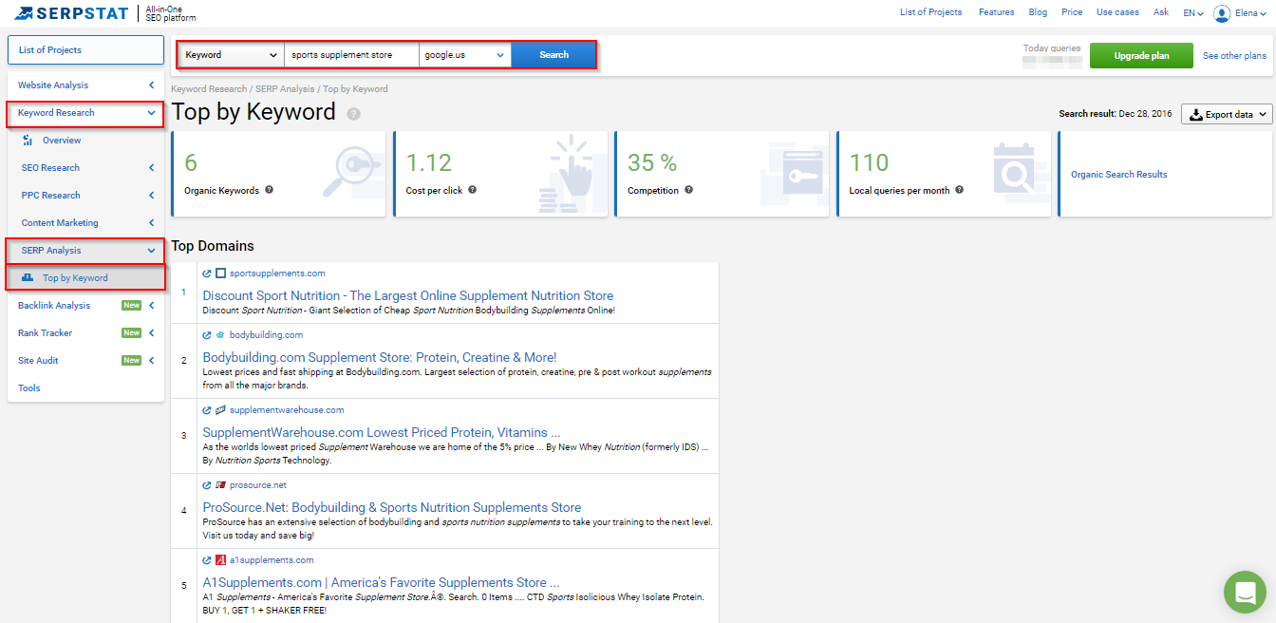Open the Discount Sport Nutrition result title

(x=408, y=295)
